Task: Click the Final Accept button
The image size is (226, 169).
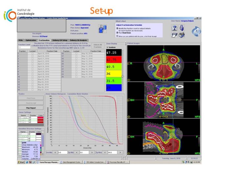Action: tap(31, 103)
